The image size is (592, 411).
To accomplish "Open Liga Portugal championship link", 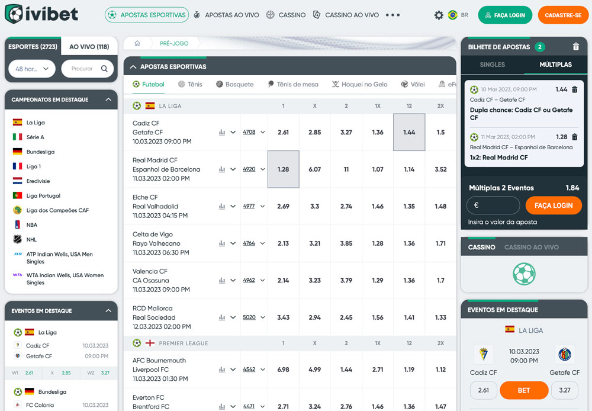I will (x=43, y=195).
